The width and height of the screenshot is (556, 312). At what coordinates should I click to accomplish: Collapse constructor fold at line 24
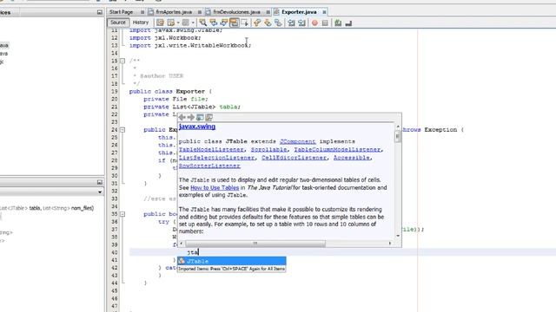coord(122,130)
